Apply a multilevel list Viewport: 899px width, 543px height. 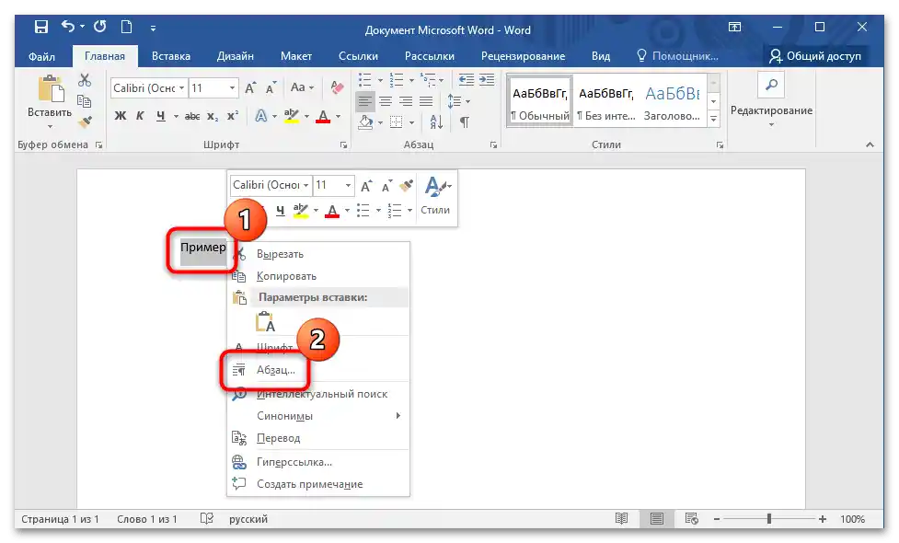click(x=428, y=80)
